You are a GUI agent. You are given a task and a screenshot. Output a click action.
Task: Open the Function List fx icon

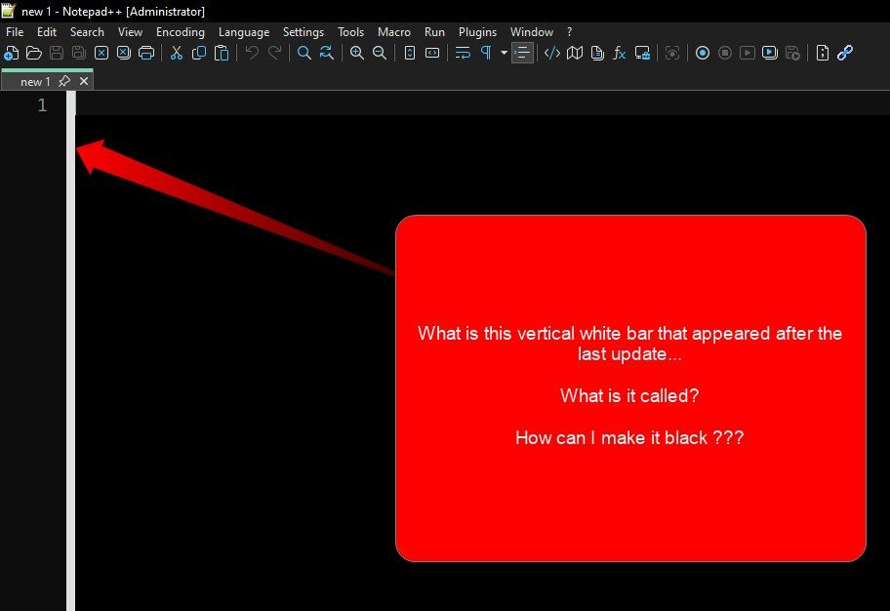(x=620, y=53)
